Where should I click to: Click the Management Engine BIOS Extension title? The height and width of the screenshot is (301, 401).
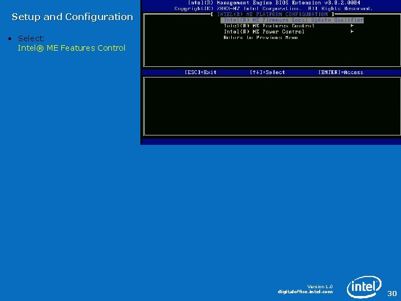[x=274, y=3]
